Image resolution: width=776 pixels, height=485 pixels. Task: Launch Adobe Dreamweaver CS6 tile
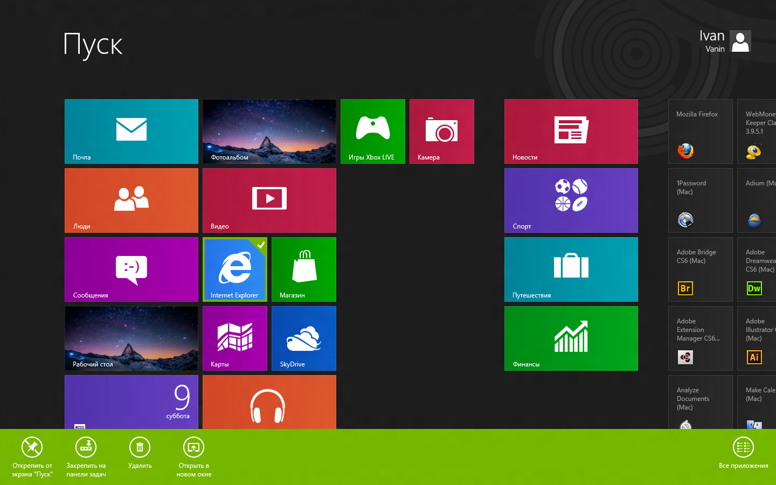coord(757,269)
